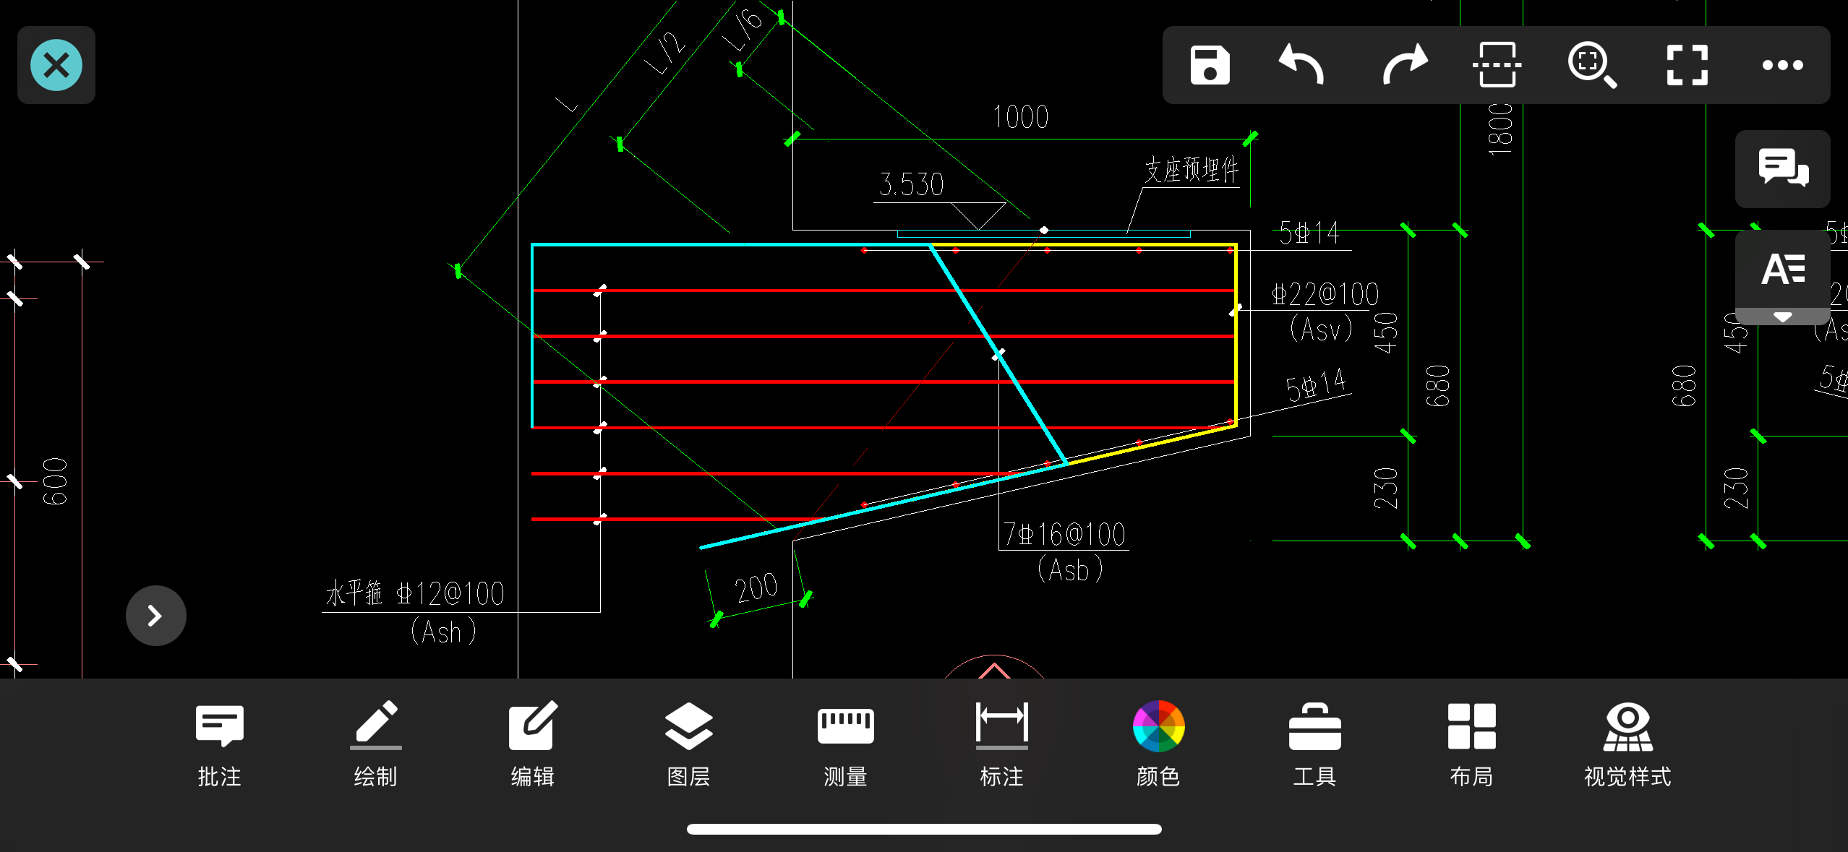Save the drawing via floppy disk icon

1210,65
